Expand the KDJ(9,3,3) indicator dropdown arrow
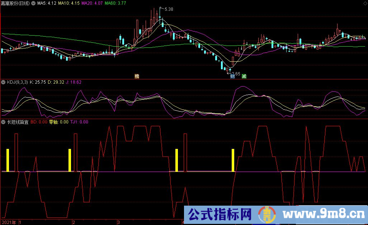Image resolution: width=368 pixels, height=225 pixels. [3, 82]
